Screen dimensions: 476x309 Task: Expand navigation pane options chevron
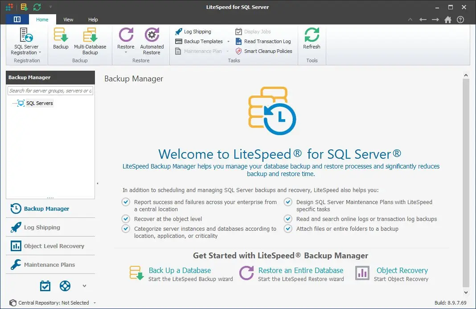pos(84,286)
